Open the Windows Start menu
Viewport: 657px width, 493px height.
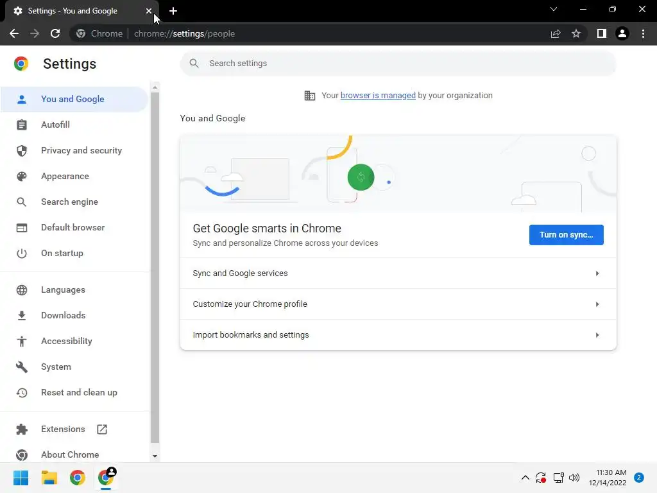(x=21, y=478)
